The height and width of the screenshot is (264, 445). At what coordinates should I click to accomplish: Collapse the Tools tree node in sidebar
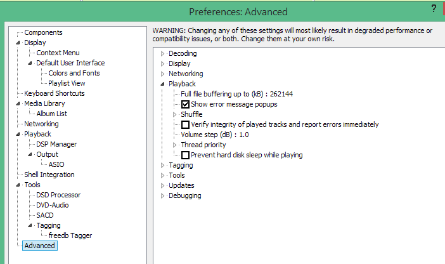coord(18,185)
